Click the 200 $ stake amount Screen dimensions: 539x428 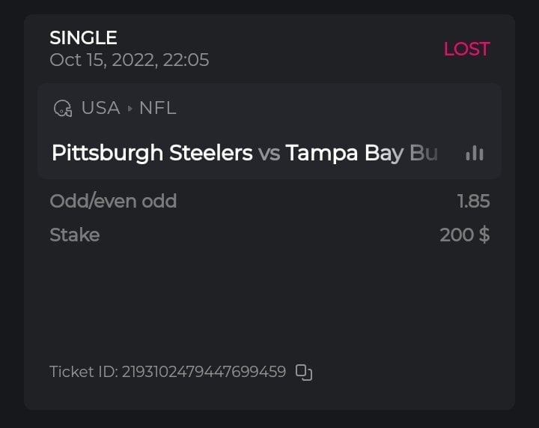(464, 235)
